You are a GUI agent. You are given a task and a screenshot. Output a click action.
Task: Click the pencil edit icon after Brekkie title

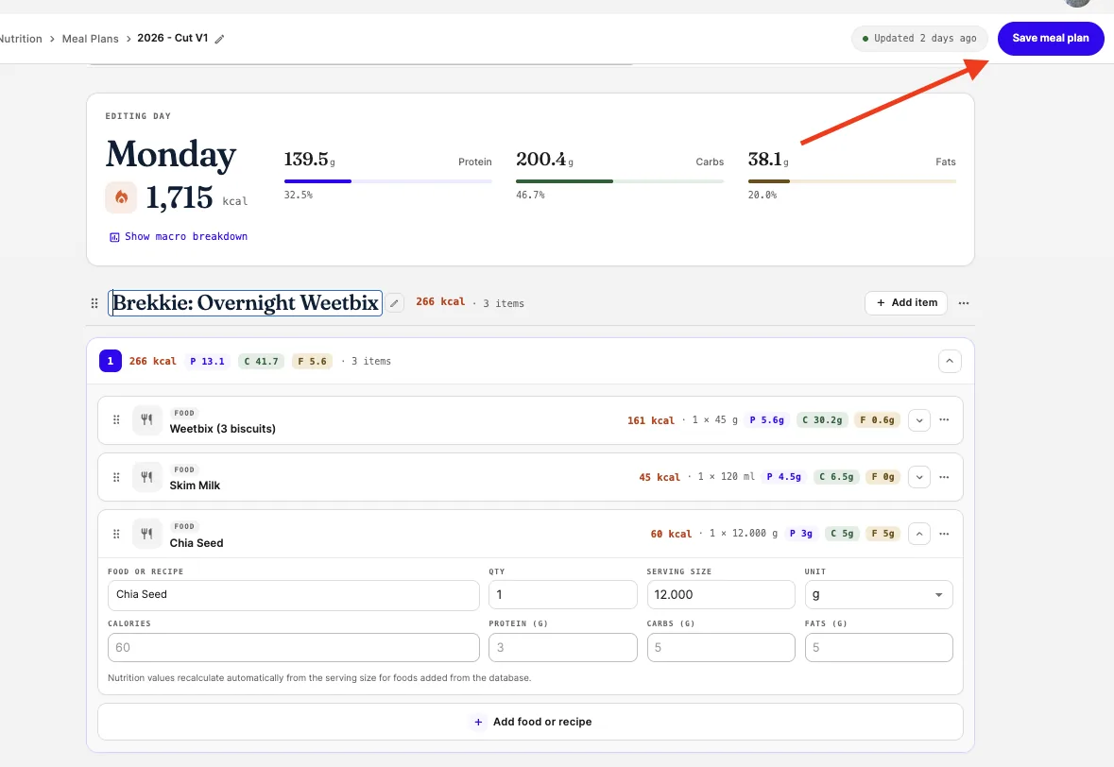pyautogui.click(x=394, y=303)
